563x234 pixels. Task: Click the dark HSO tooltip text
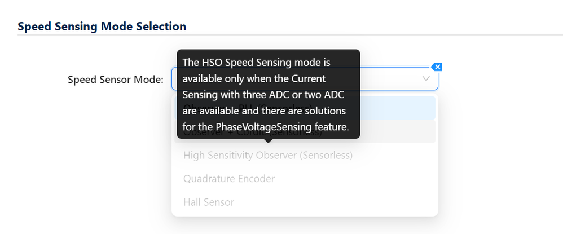click(269, 94)
